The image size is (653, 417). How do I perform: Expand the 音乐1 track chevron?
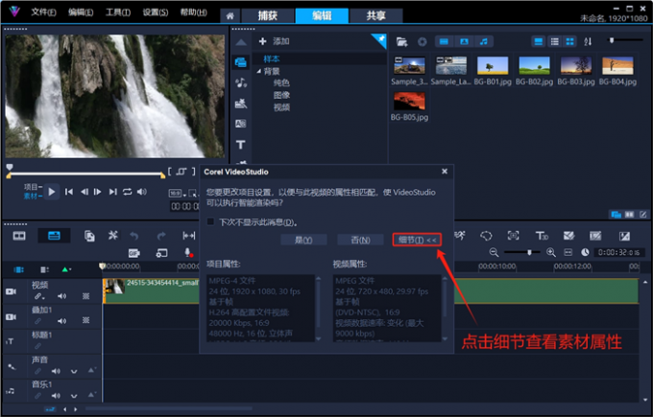pyautogui.click(x=74, y=396)
